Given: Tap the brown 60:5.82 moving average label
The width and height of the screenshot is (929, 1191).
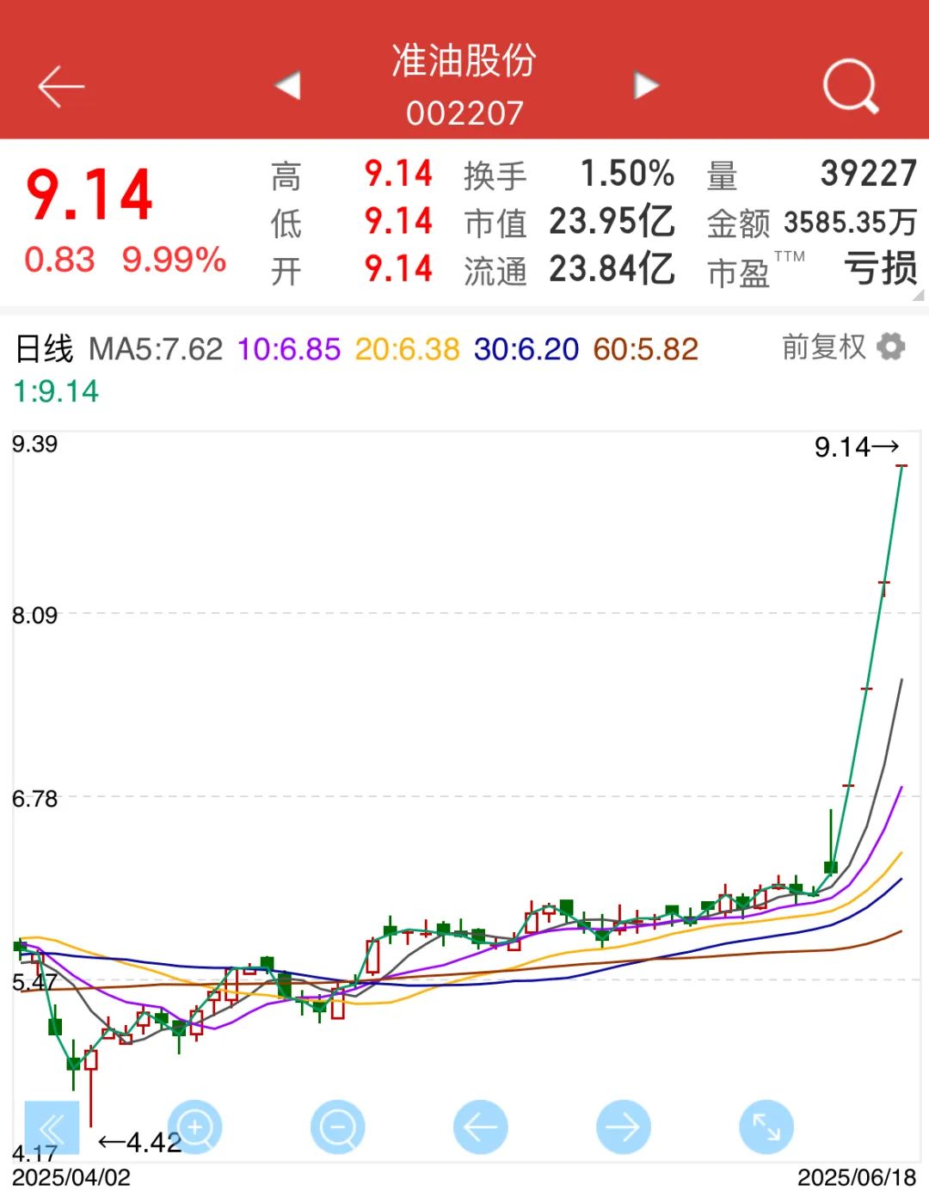Looking at the screenshot, I should pos(646,349).
